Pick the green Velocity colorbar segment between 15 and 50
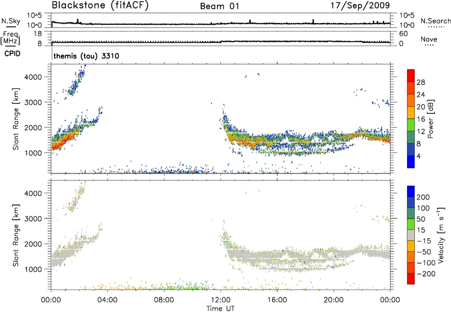 coord(411,224)
